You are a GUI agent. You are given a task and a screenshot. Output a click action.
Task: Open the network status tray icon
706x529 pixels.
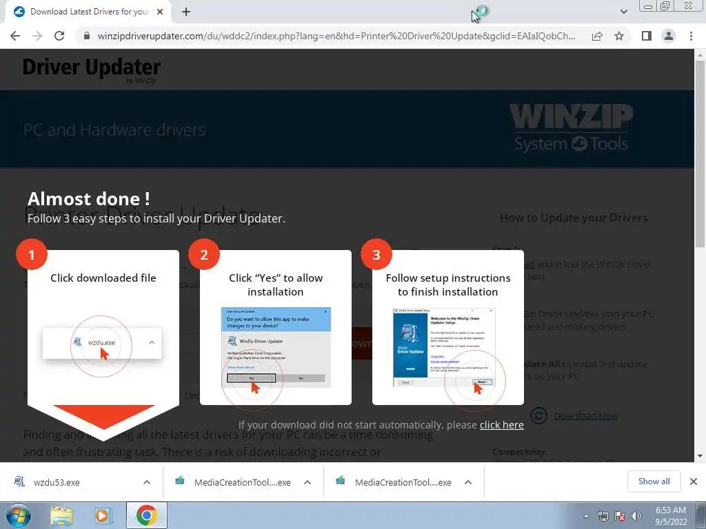pyautogui.click(x=603, y=516)
